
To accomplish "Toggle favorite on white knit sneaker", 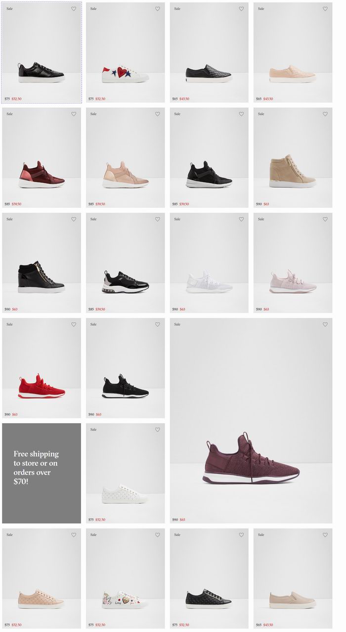I will tap(241, 219).
